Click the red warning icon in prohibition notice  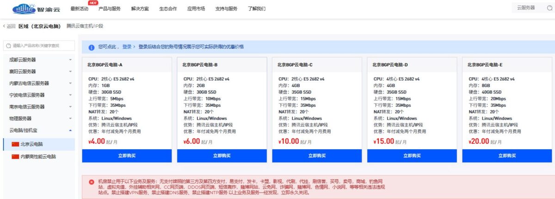point(92,181)
